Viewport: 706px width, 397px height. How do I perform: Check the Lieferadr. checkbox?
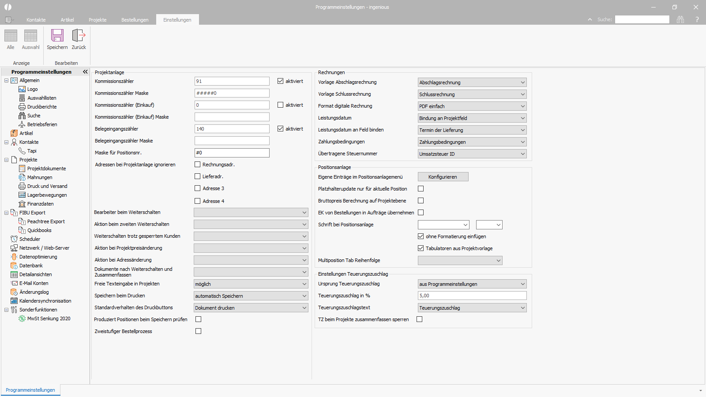198,176
